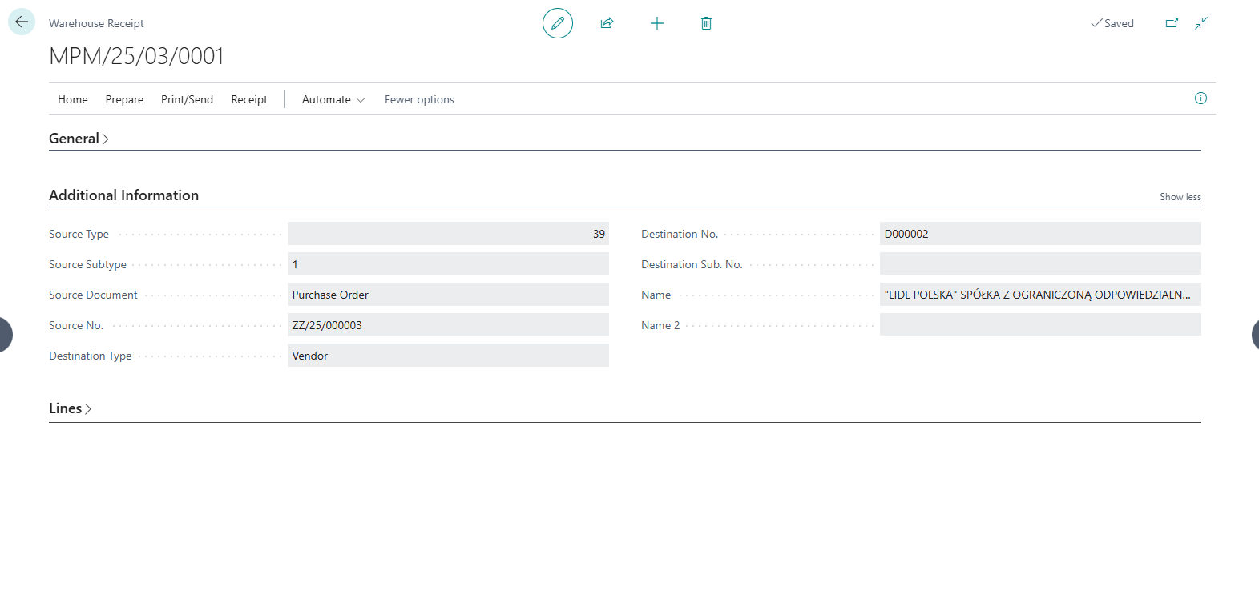
Task: Click the title MPM/25/03/0001
Action: (x=136, y=56)
